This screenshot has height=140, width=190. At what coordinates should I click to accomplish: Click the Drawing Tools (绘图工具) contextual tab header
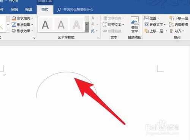coord(45,1)
